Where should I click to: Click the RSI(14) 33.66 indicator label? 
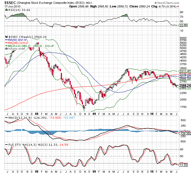(19, 10)
